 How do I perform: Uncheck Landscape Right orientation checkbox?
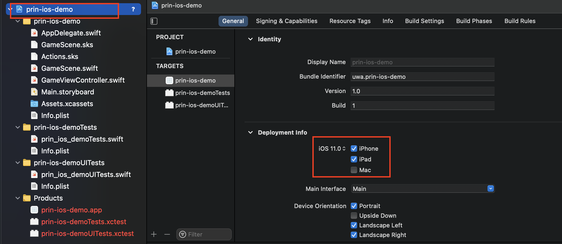point(354,235)
